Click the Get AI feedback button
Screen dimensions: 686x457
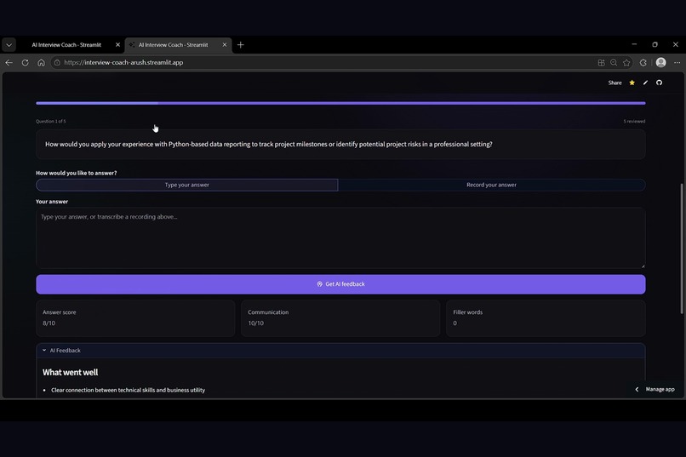[x=340, y=284]
